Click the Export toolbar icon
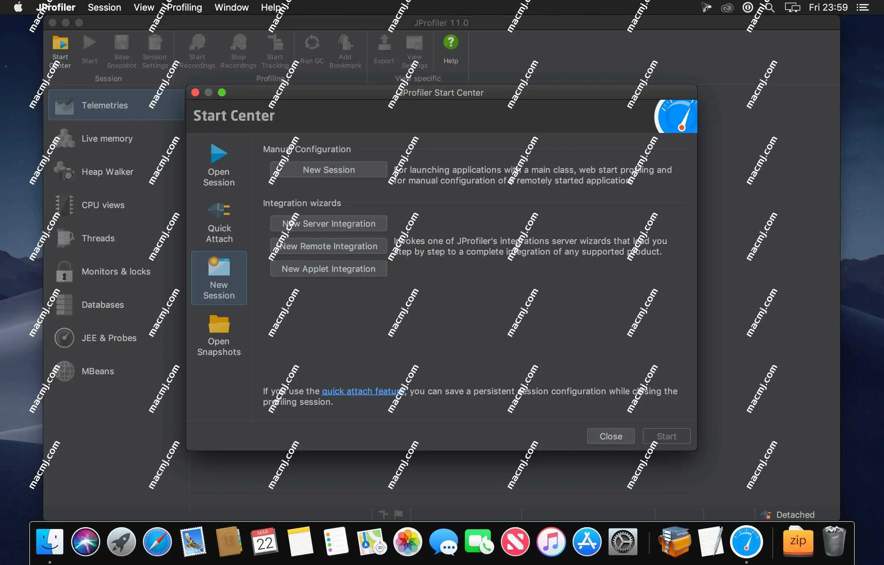Image resolution: width=884 pixels, height=565 pixels. pyautogui.click(x=384, y=43)
